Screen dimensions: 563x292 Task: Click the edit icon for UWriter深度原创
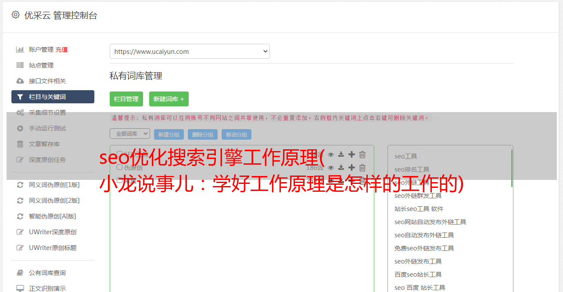[20, 232]
